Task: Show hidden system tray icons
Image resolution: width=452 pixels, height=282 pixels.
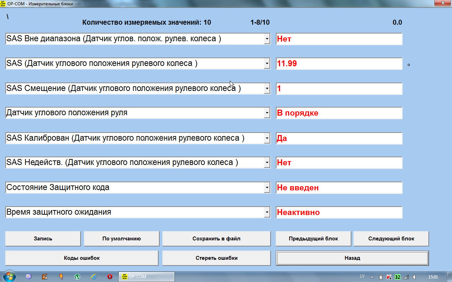Action: tap(372, 277)
